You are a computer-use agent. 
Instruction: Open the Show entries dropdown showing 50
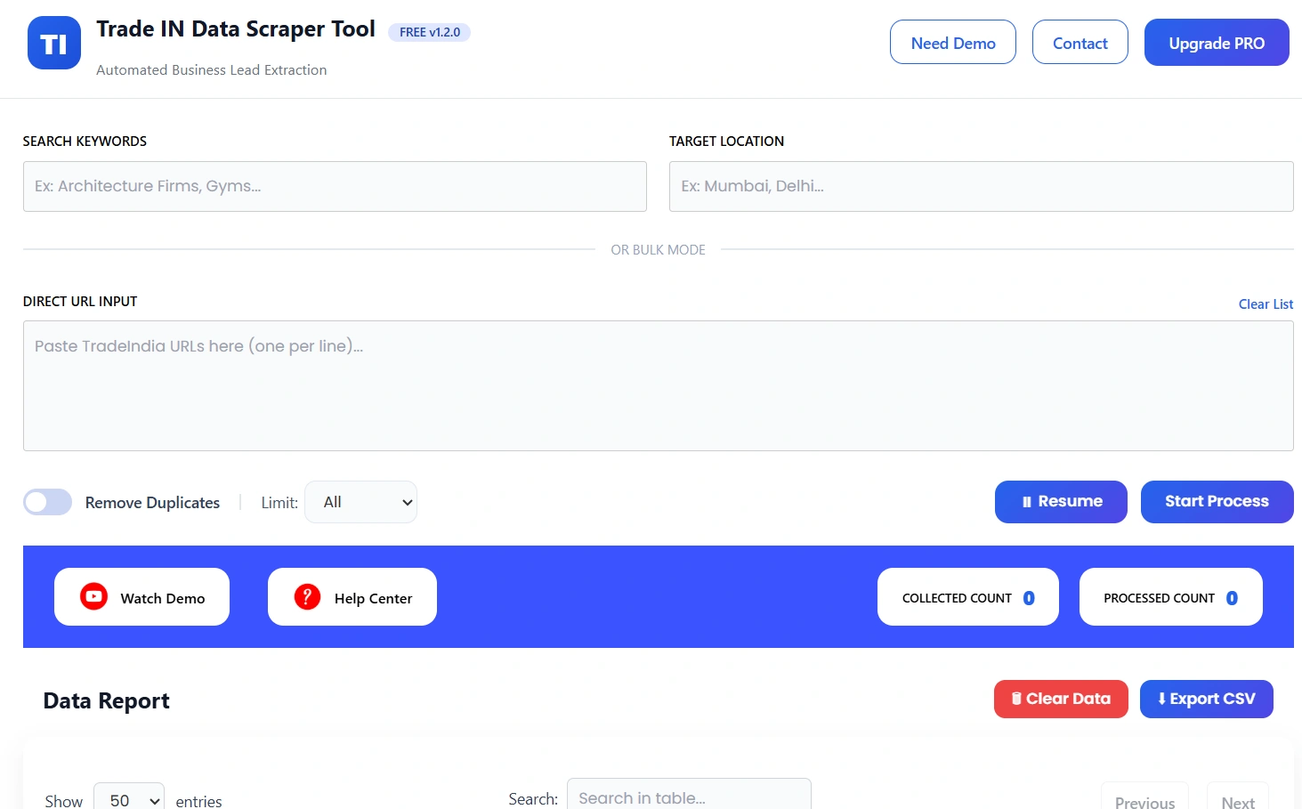[128, 799]
